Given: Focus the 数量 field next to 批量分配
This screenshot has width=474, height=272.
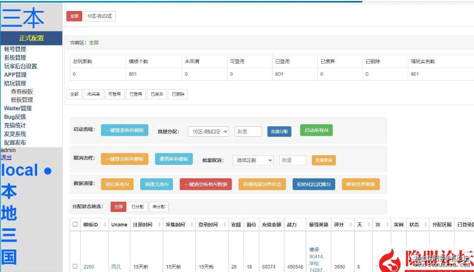Looking at the screenshot, I should coord(248,131).
